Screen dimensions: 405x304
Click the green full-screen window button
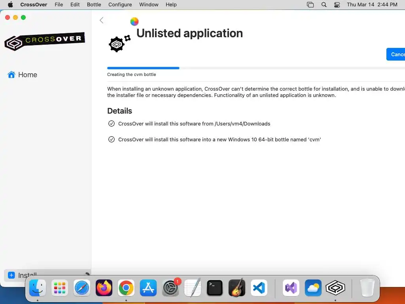[23, 17]
